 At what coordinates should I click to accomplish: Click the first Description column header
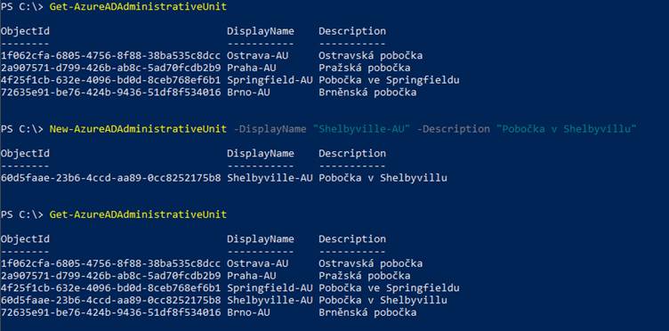point(352,31)
